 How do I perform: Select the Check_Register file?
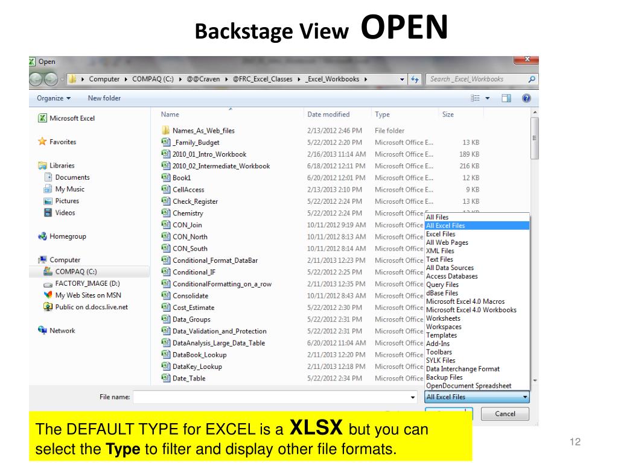click(195, 201)
